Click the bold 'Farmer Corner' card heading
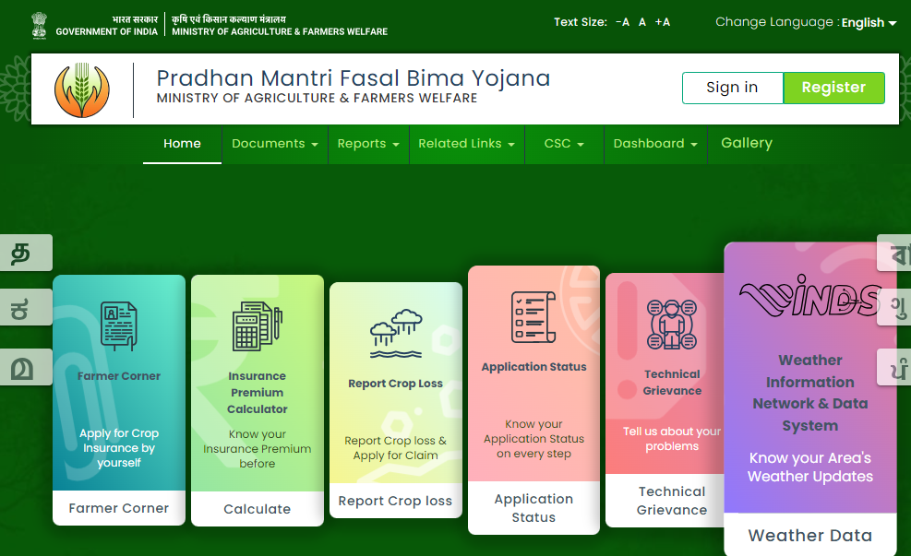This screenshot has height=556, width=911. pyautogui.click(x=119, y=376)
